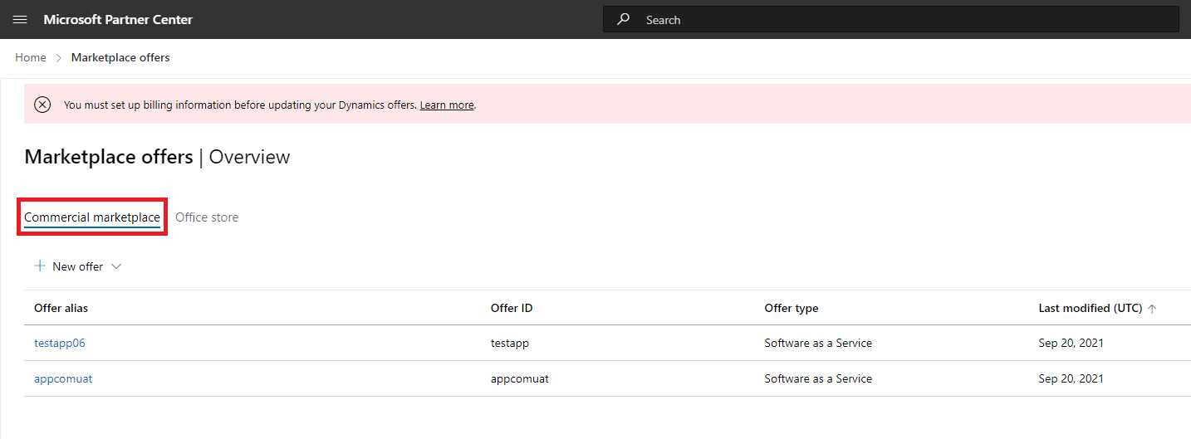Viewport: 1191px width, 439px height.
Task: Open the testapp06 offer
Action: 60,343
